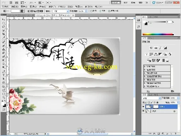This screenshot has height=136, width=181.
Task: Enable the Reverse gradient checkbox
Action: click(x=92, y=11)
